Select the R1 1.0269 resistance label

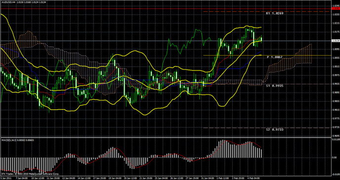pyautogui.click(x=274, y=13)
